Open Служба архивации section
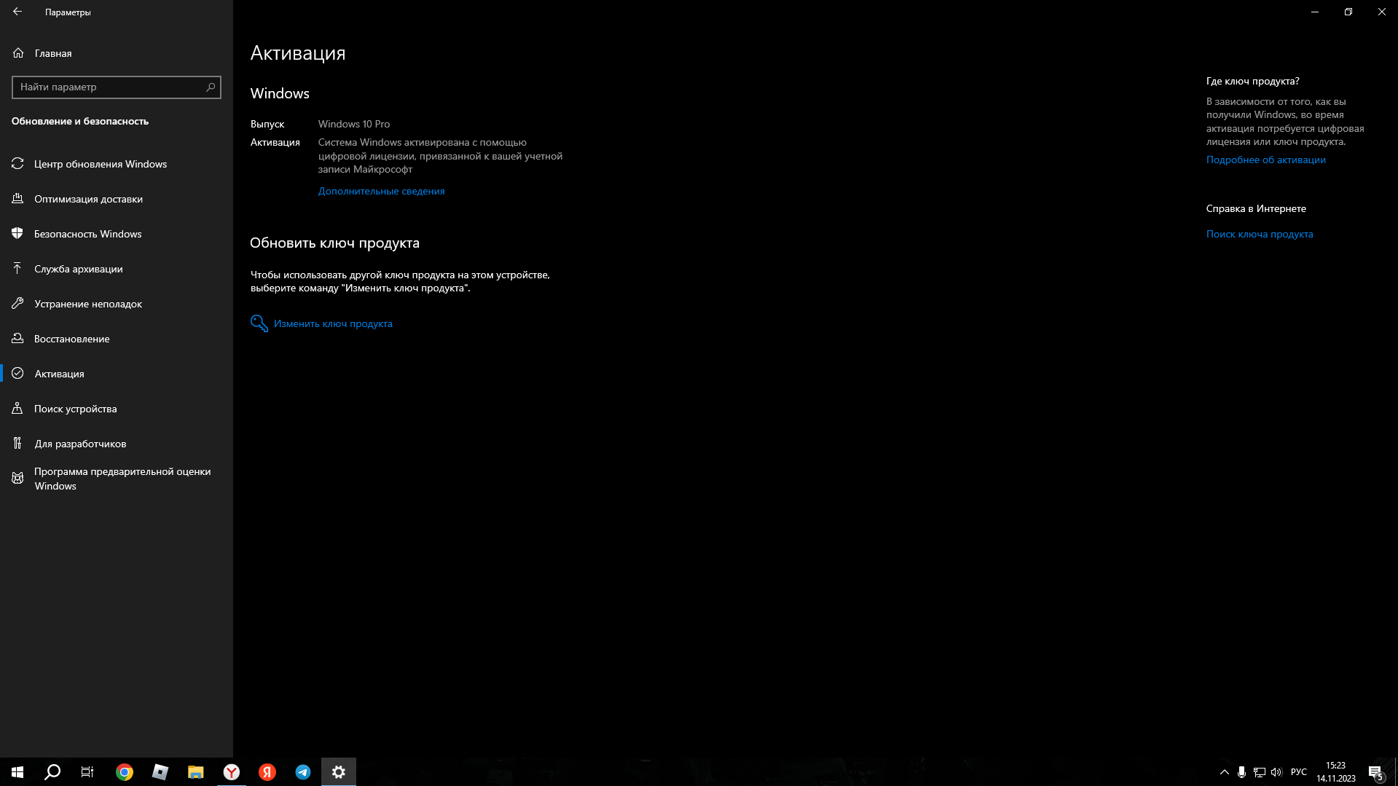The width and height of the screenshot is (1398, 786). [x=117, y=269]
